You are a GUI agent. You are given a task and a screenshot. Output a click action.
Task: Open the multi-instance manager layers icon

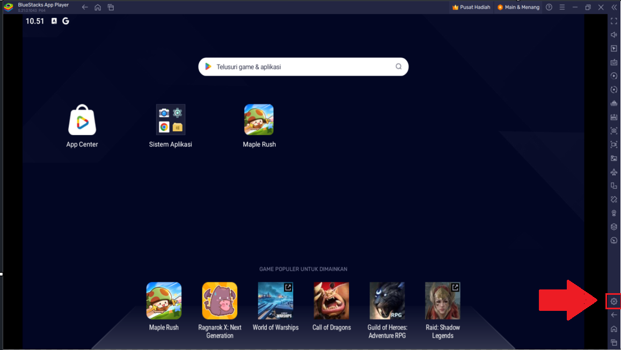click(613, 227)
